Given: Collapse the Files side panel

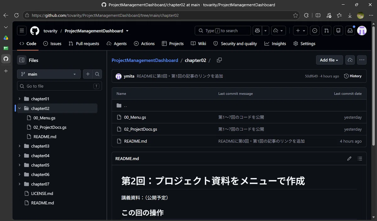Looking at the screenshot, I should (22, 60).
